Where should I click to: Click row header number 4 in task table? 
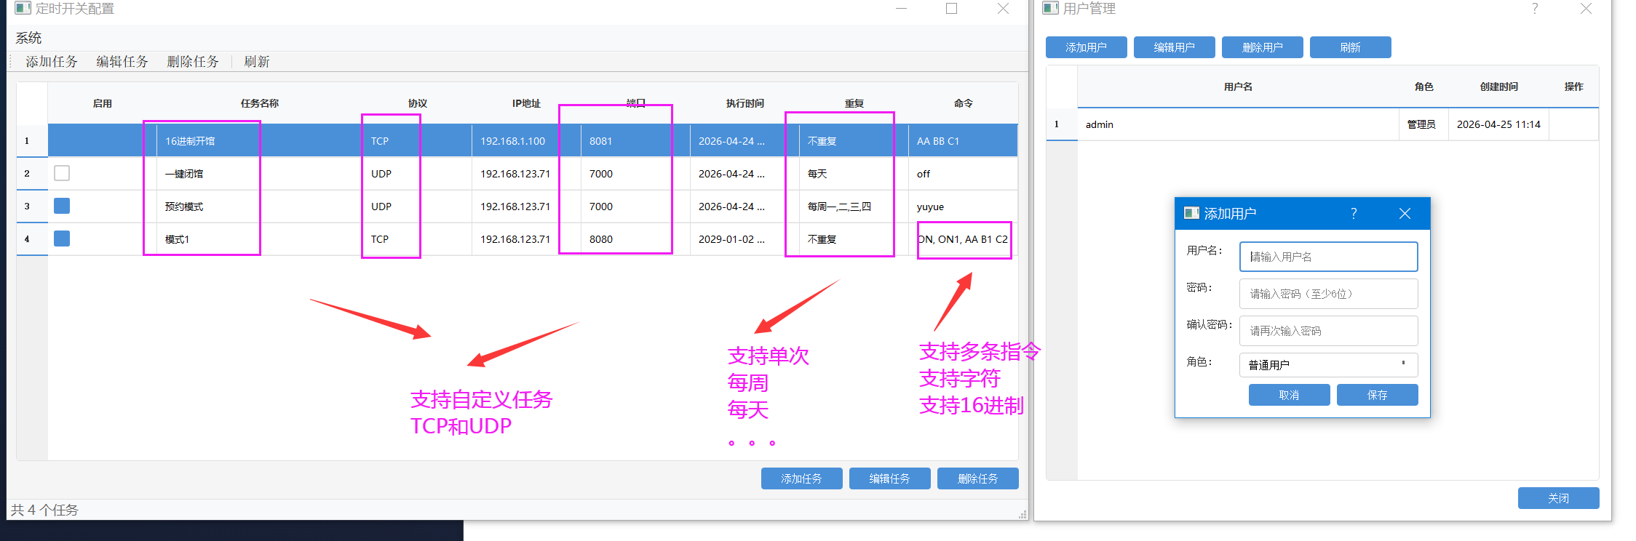point(32,239)
